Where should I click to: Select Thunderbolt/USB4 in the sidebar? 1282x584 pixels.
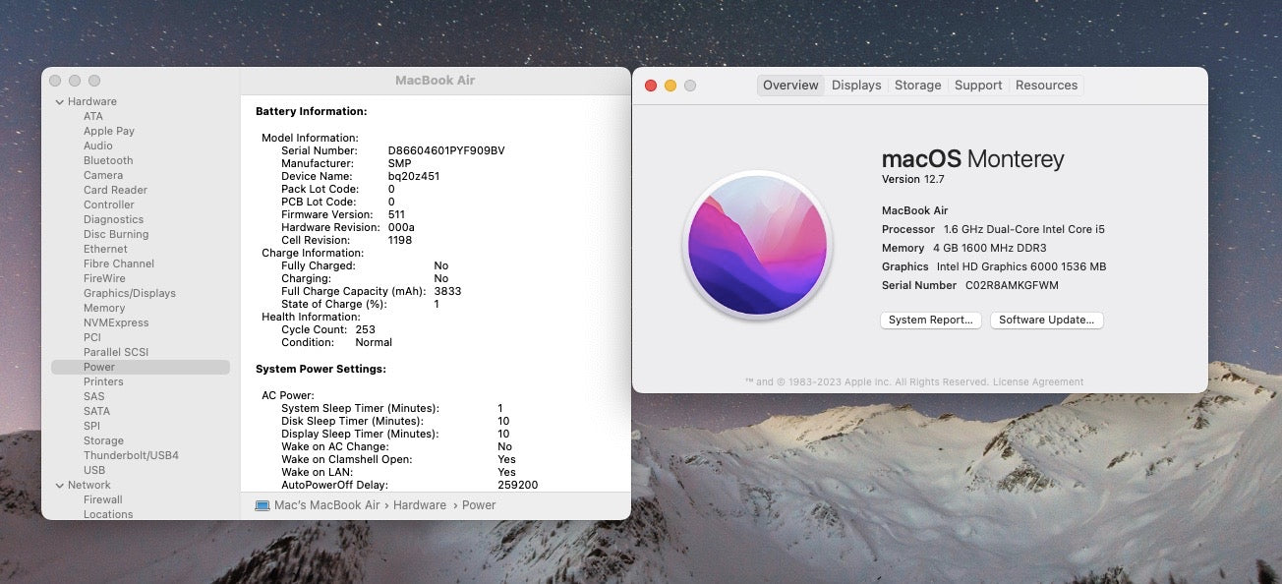coord(131,455)
